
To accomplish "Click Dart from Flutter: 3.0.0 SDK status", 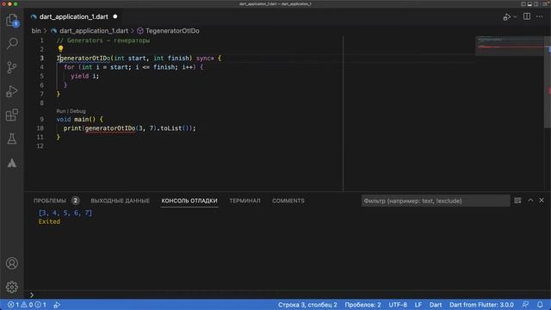I will click(481, 305).
